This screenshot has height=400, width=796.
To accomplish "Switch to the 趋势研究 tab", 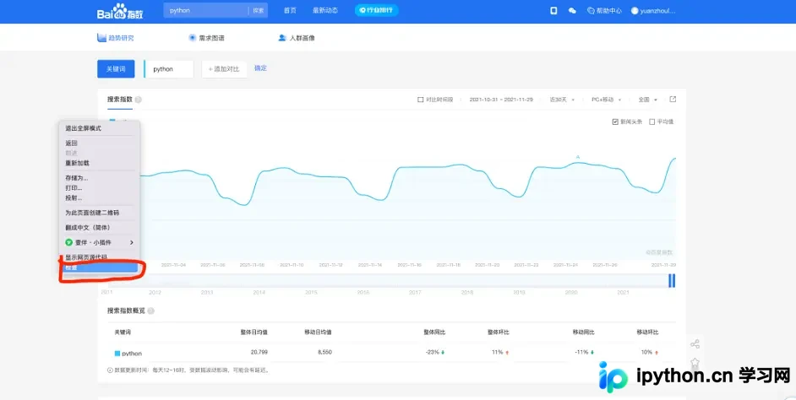I will [116, 38].
